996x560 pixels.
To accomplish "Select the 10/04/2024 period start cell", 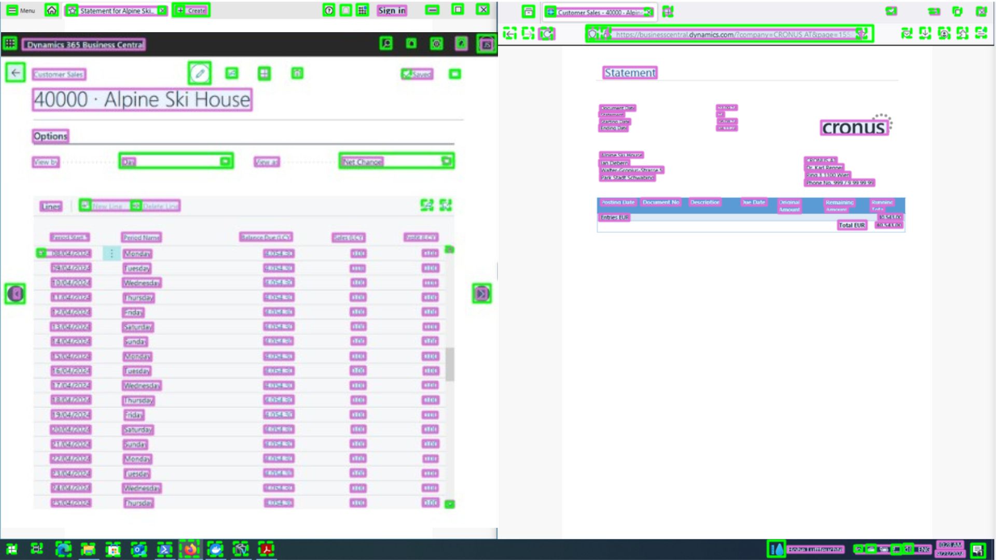I will coord(71,283).
